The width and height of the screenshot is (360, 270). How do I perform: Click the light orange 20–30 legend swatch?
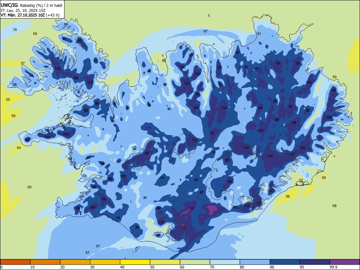click(75, 262)
